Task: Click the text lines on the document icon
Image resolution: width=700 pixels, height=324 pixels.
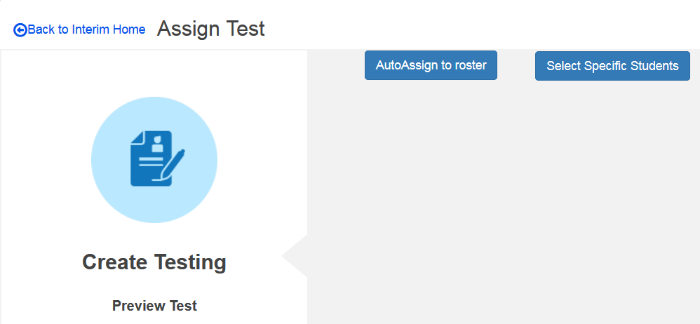Action: coord(149,163)
